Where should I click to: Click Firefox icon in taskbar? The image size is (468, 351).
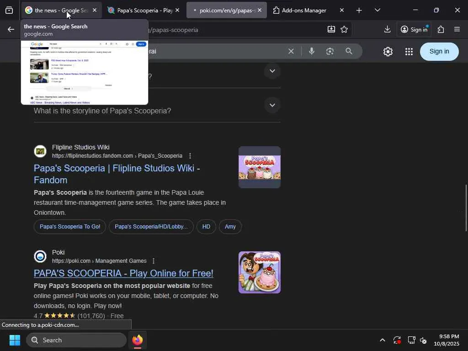138,340
